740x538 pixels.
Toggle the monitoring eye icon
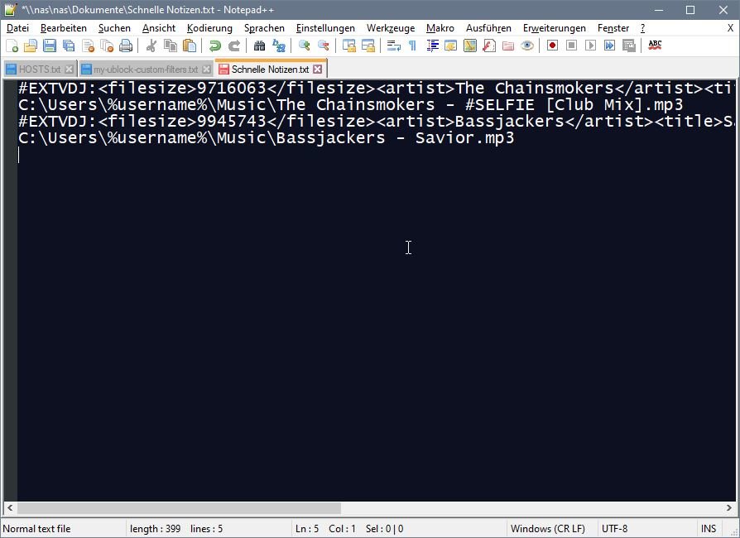(527, 46)
